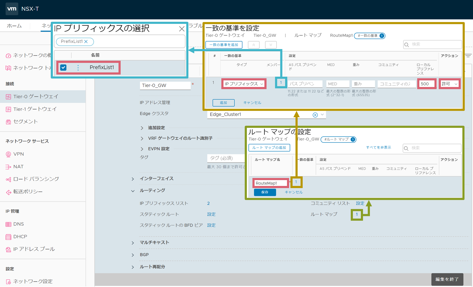Move match criteria up with arrow button

tap(254, 45)
